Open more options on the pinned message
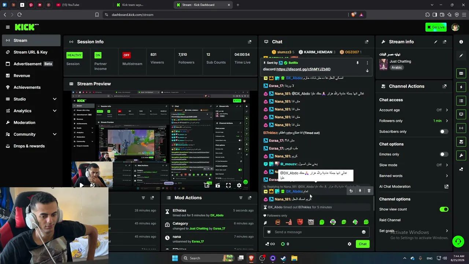Screen dimensions: 469x264 [367, 63]
